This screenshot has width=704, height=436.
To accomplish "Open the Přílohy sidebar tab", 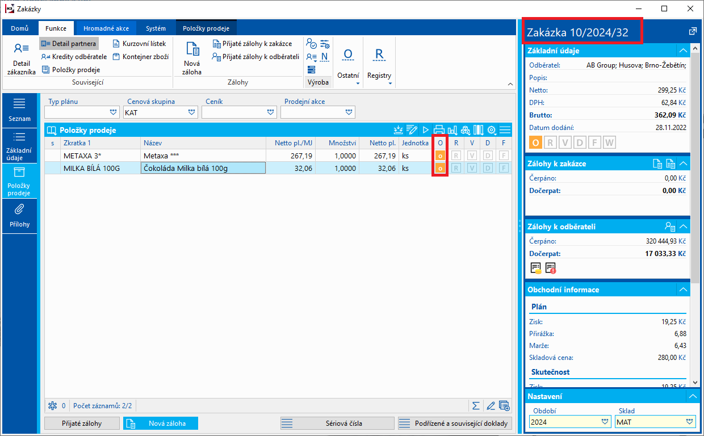I will tap(19, 216).
